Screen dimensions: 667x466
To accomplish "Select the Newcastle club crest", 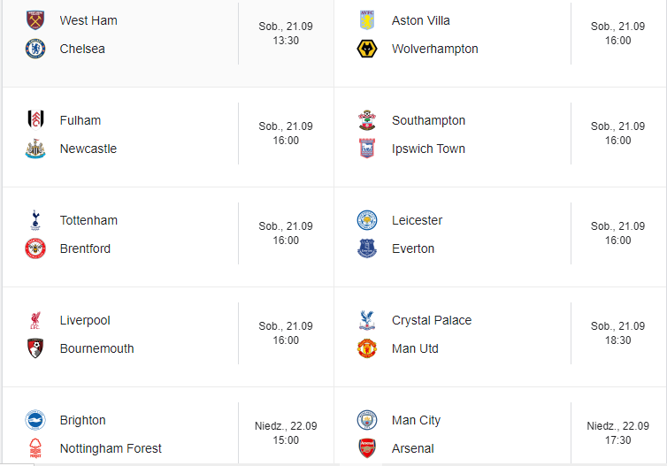I will click(35, 149).
